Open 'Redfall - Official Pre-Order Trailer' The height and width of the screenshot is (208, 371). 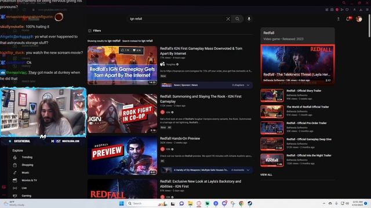pos(307,123)
